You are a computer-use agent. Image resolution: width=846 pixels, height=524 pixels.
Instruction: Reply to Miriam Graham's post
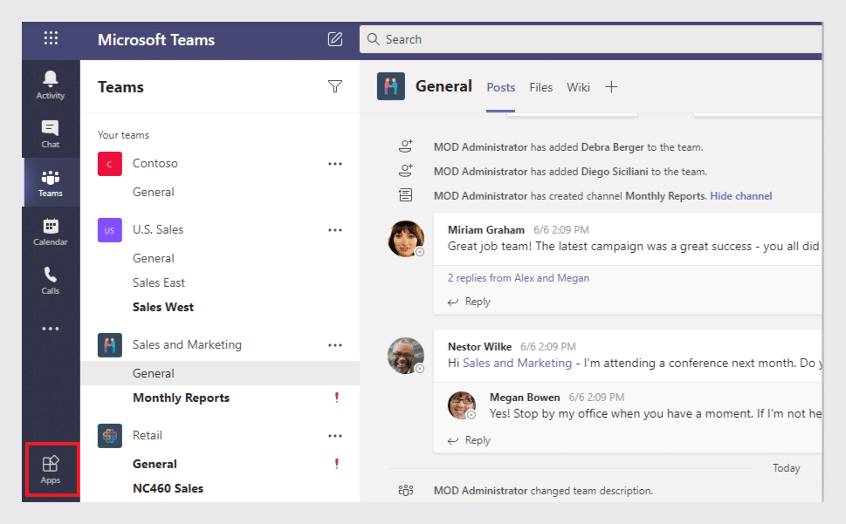point(469,302)
